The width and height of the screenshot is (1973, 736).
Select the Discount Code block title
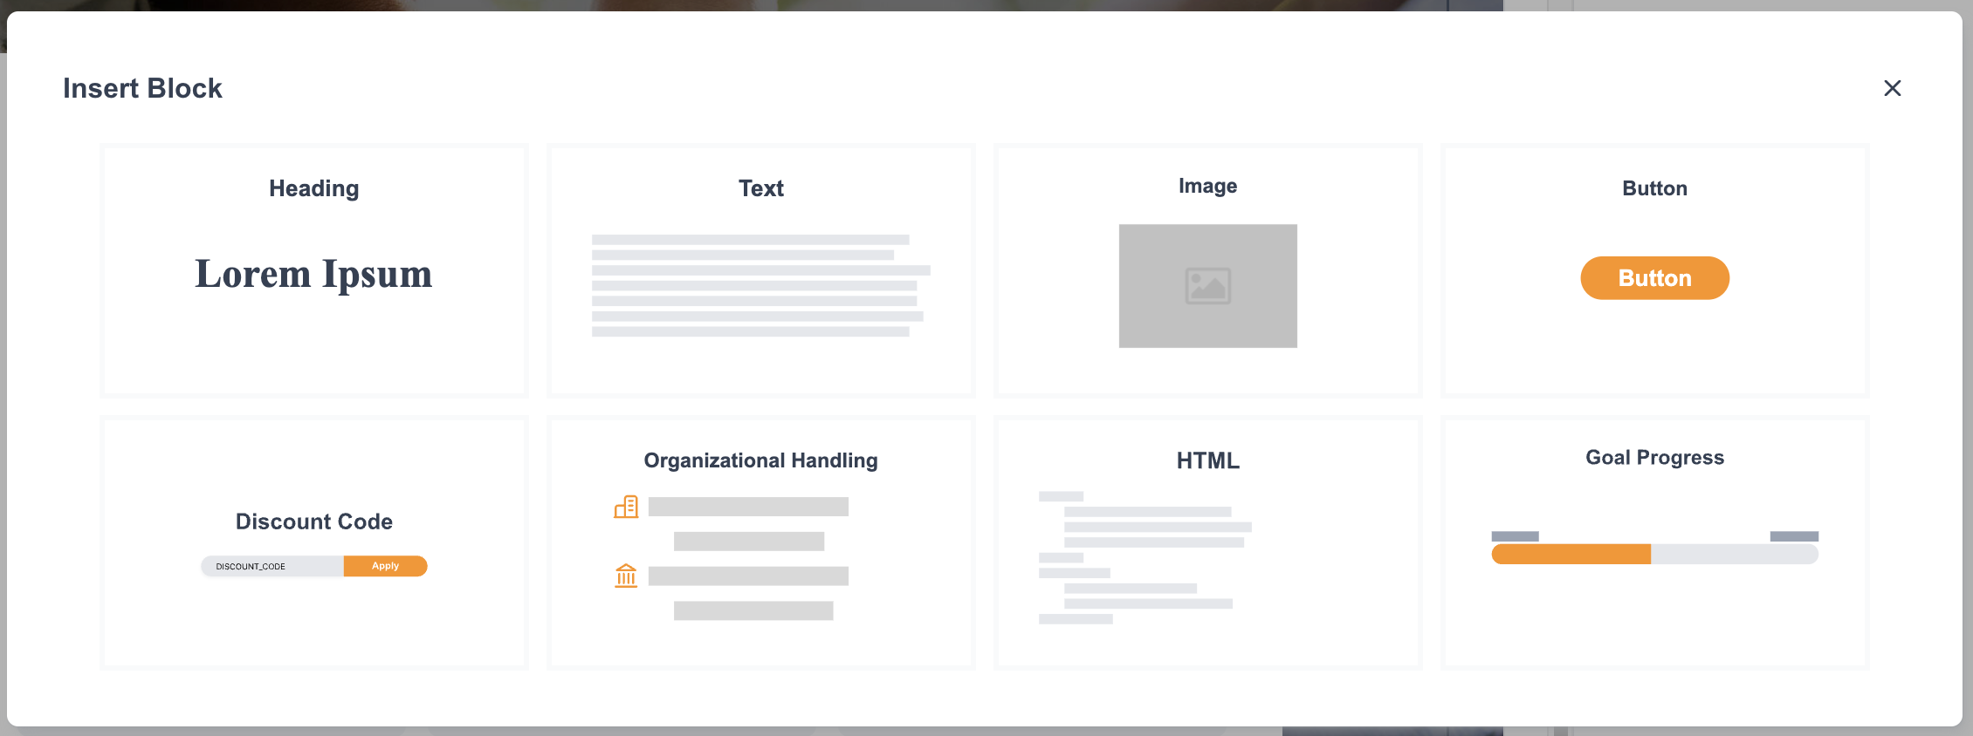pyautogui.click(x=313, y=521)
